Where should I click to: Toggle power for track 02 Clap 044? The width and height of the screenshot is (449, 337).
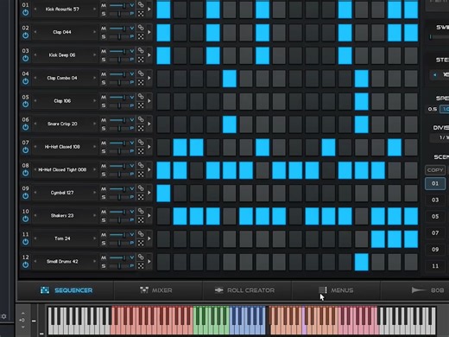pos(25,35)
